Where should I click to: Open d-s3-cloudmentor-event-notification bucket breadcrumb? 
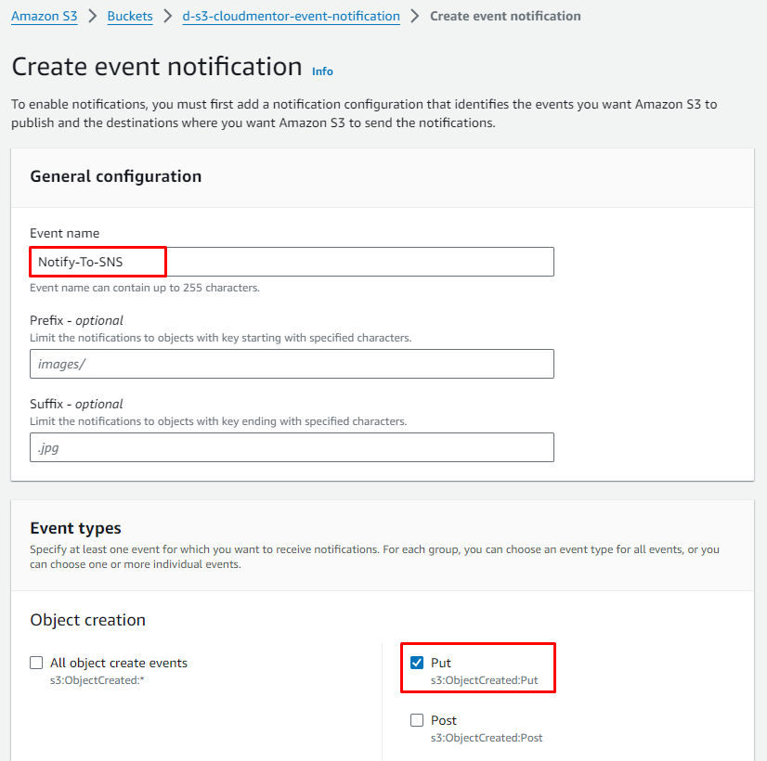click(292, 17)
